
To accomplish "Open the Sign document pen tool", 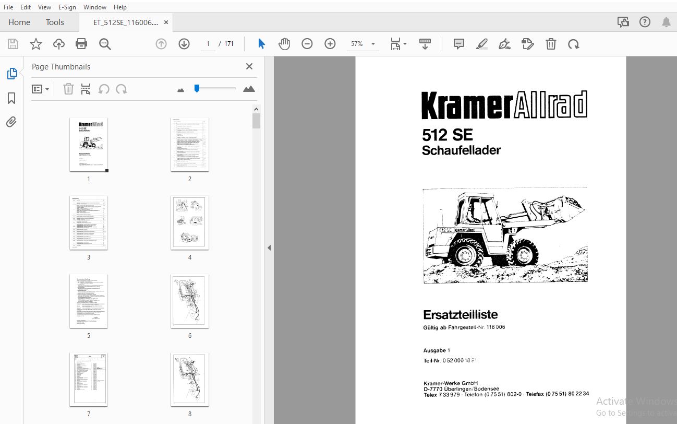I will (x=504, y=44).
